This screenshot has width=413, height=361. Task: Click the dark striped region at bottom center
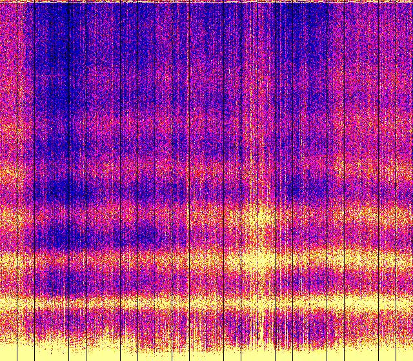click(258, 329)
